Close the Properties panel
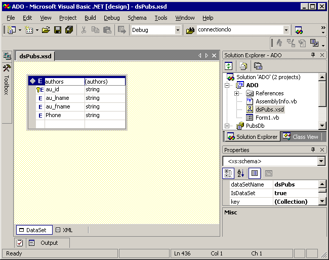Screen dimensions: 329x260 click(x=322, y=150)
